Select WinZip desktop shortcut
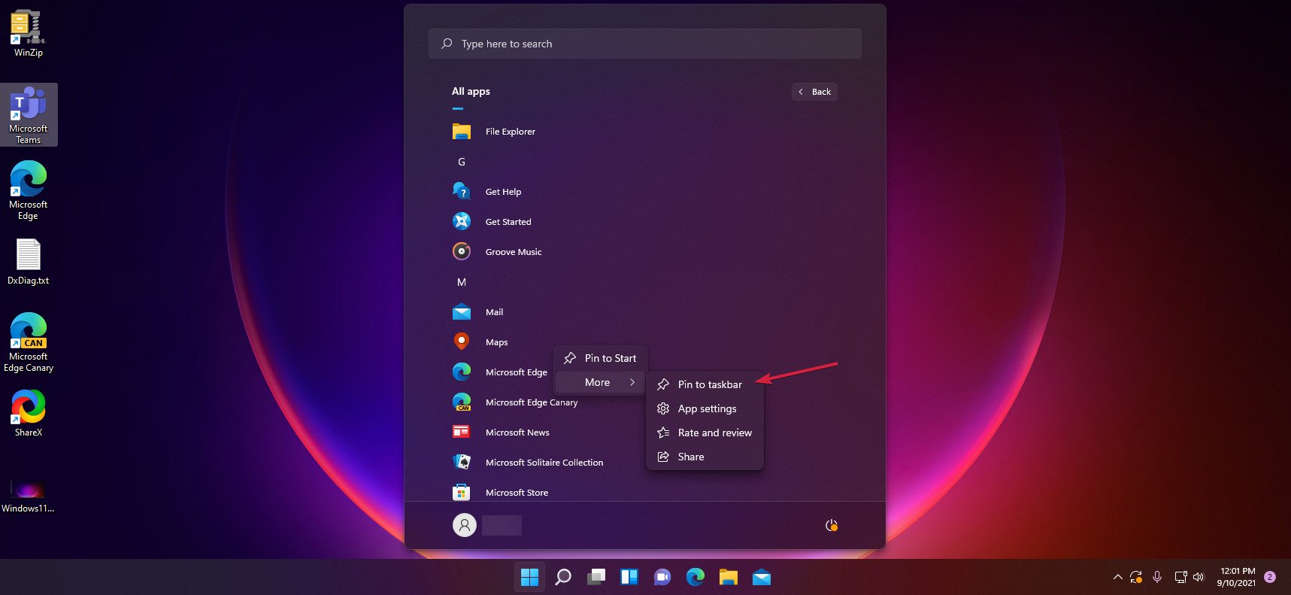This screenshot has height=595, width=1291. (x=29, y=34)
